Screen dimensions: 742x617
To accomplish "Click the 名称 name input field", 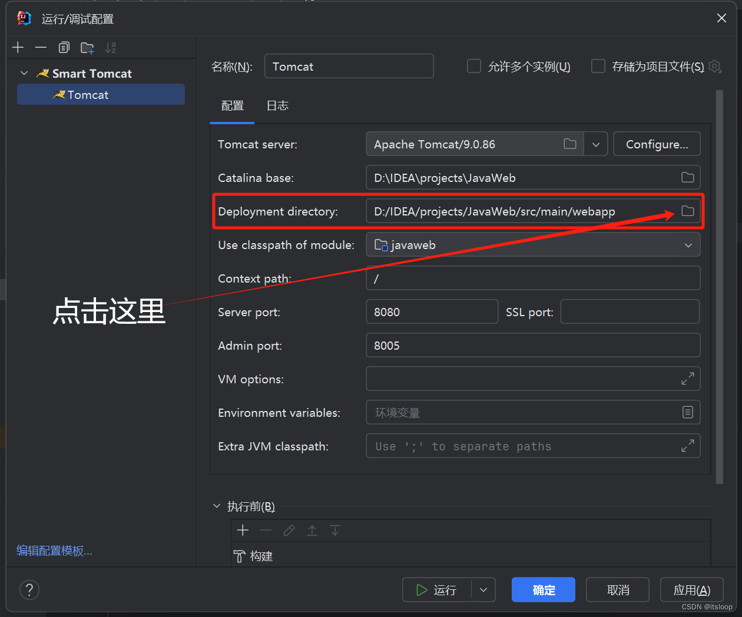I will (349, 66).
